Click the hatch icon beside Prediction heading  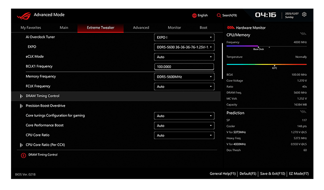[x=303, y=112]
